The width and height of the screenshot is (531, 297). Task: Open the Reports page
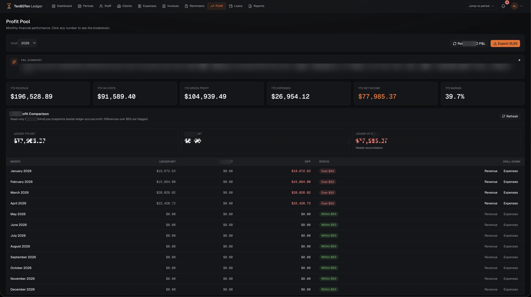256,6
